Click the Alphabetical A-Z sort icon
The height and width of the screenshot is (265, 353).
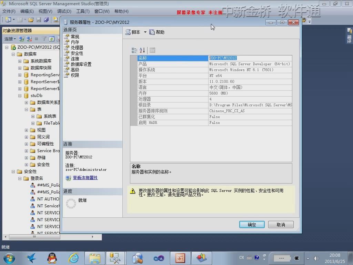[x=142, y=50]
